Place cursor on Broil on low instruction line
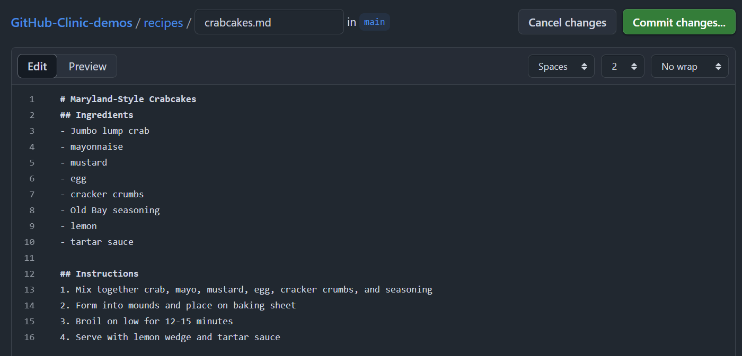This screenshot has height=356, width=742. click(x=146, y=321)
